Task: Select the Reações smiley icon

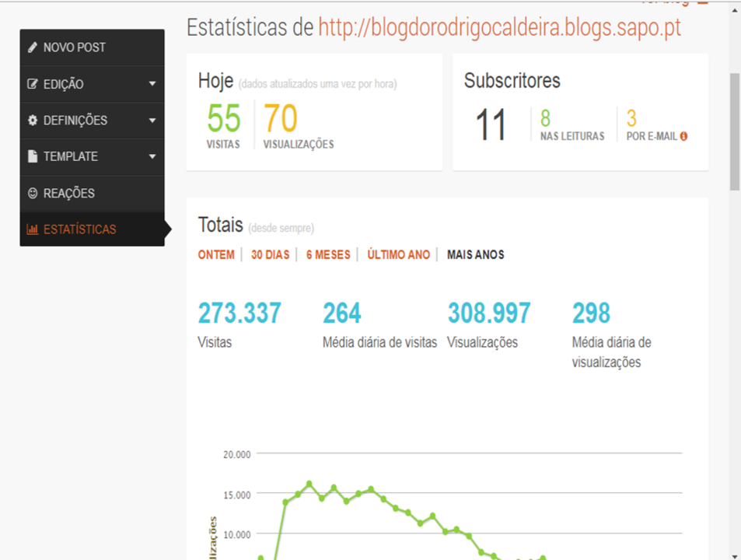Action: 32,193
